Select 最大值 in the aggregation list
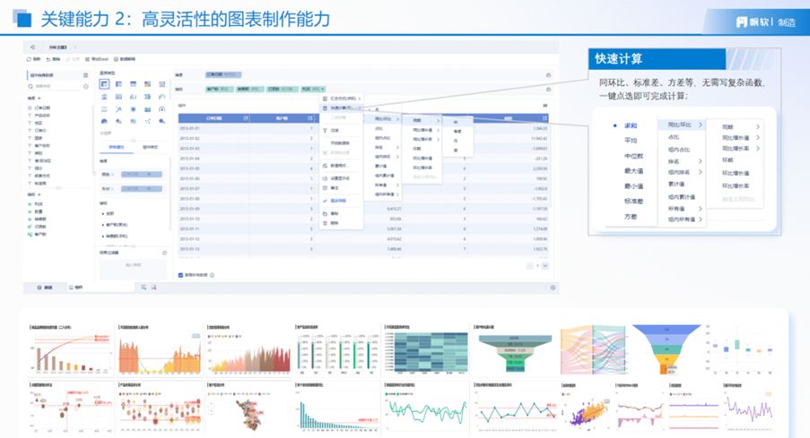The width and height of the screenshot is (810, 438). 634,171
